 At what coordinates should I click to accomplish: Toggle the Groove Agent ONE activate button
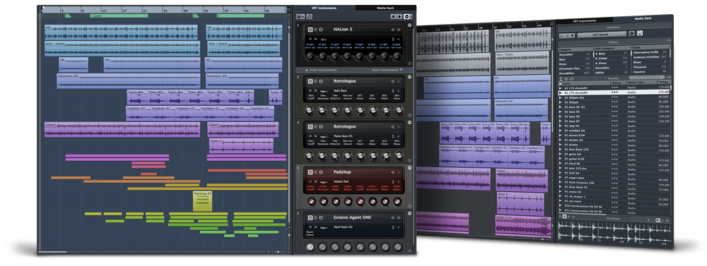[310, 217]
